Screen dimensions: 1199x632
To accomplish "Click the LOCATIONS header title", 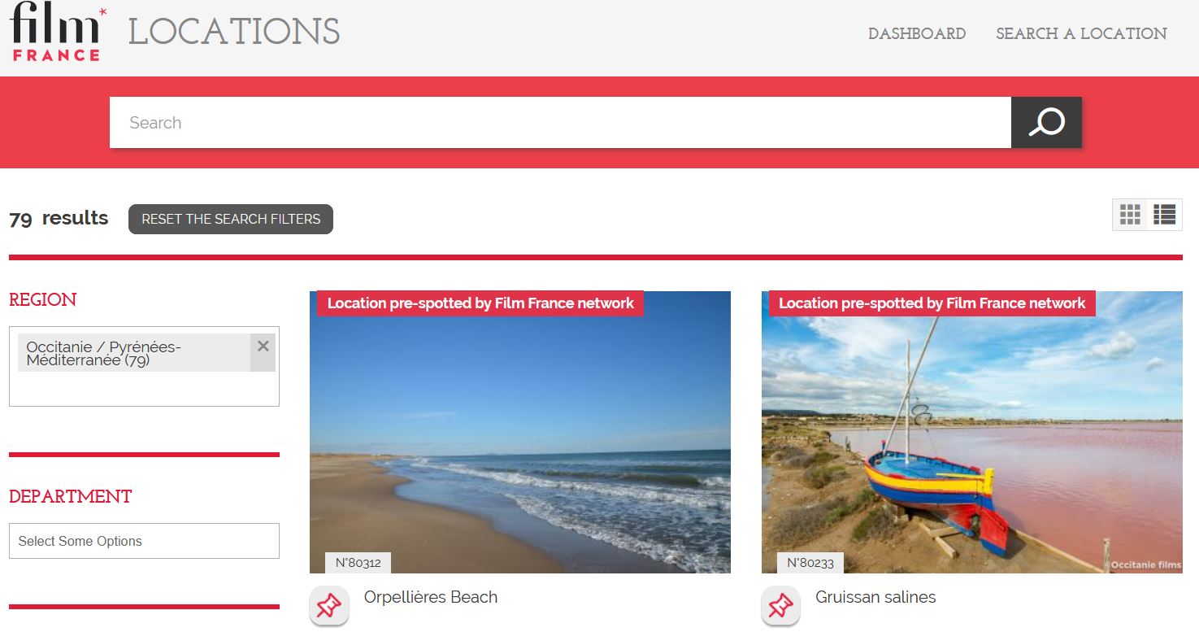I will (234, 33).
